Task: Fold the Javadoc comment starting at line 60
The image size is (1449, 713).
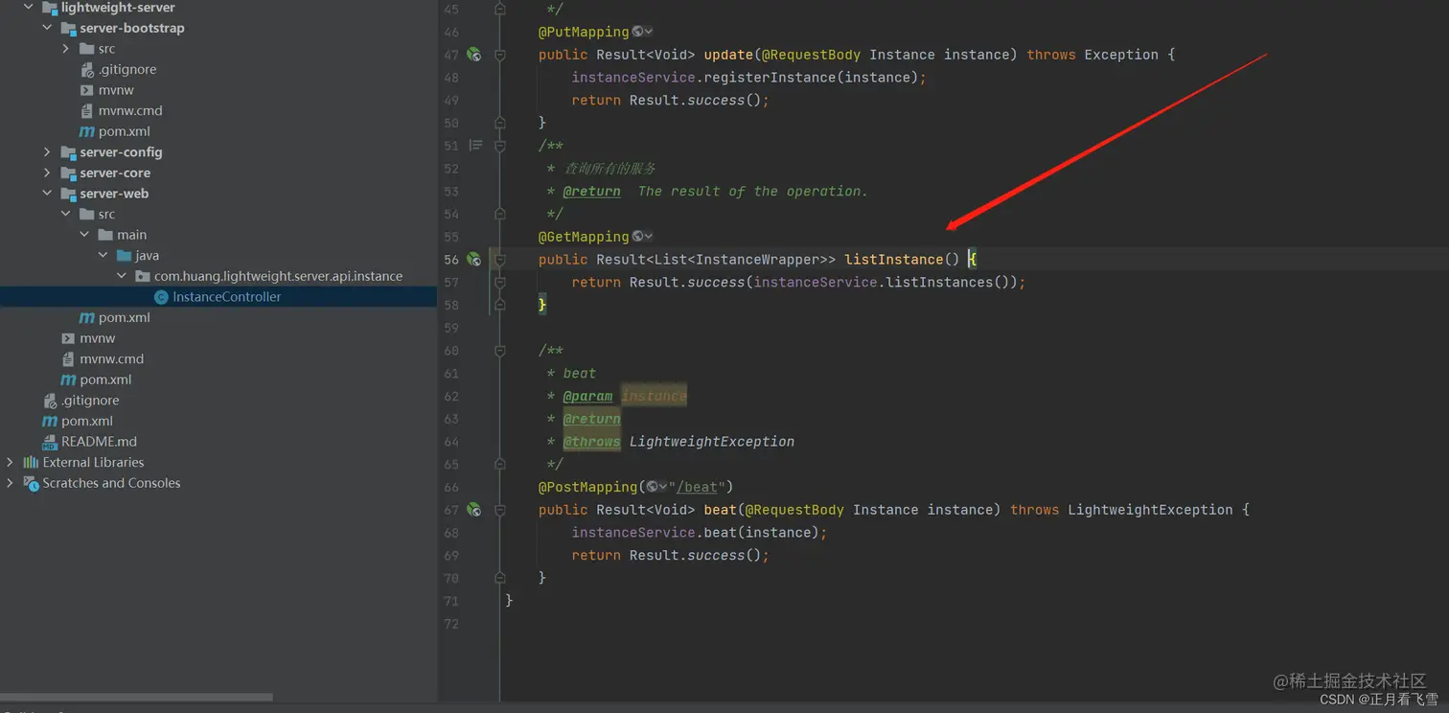Action: pyautogui.click(x=499, y=351)
